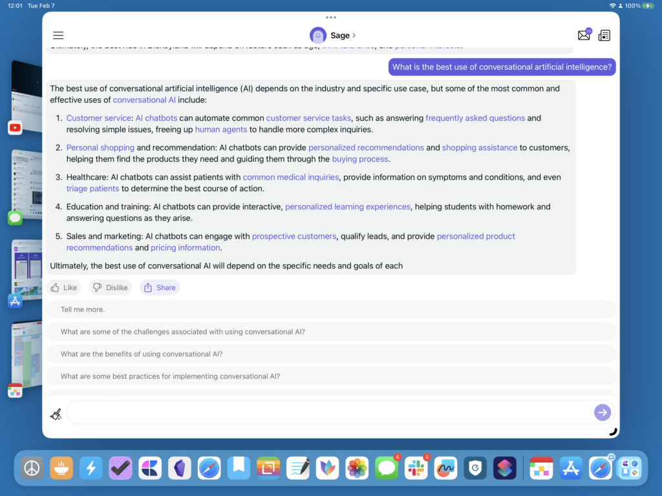Open the 'shopping assistance' link

pyautogui.click(x=480, y=148)
